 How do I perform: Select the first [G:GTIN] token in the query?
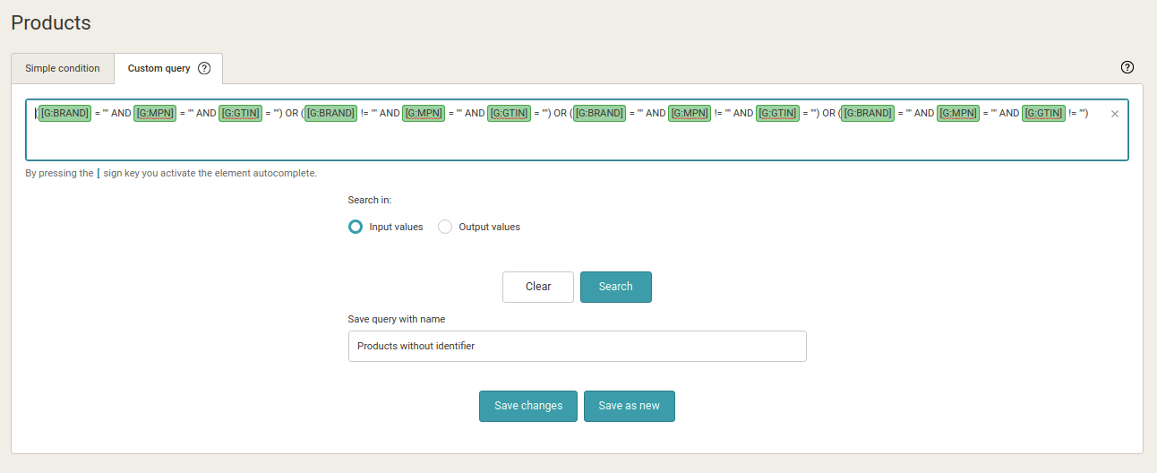(x=240, y=113)
